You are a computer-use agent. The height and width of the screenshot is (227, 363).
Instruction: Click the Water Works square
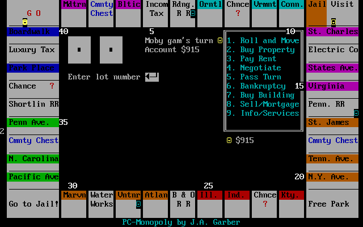click(x=101, y=204)
